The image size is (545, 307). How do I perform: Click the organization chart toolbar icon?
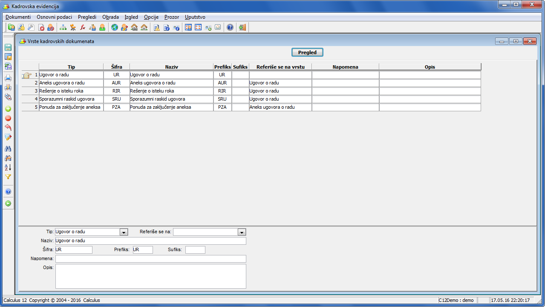pyautogui.click(x=63, y=27)
